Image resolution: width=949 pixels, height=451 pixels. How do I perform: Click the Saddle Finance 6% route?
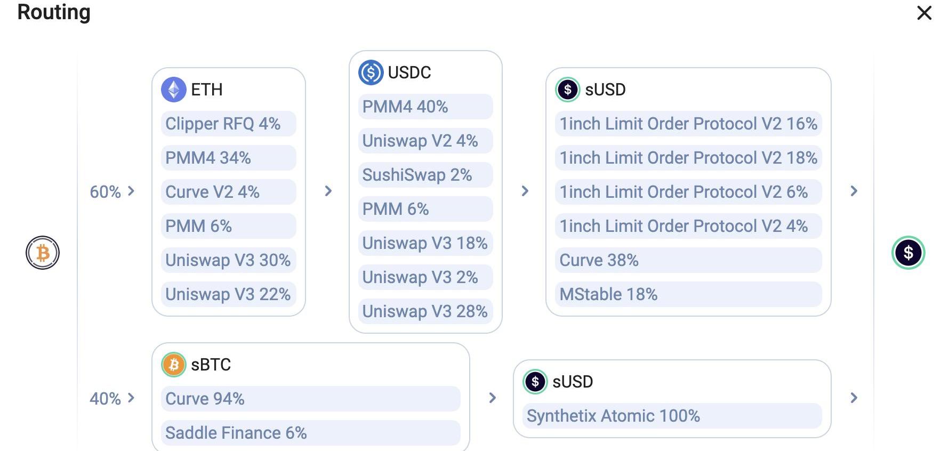[311, 433]
